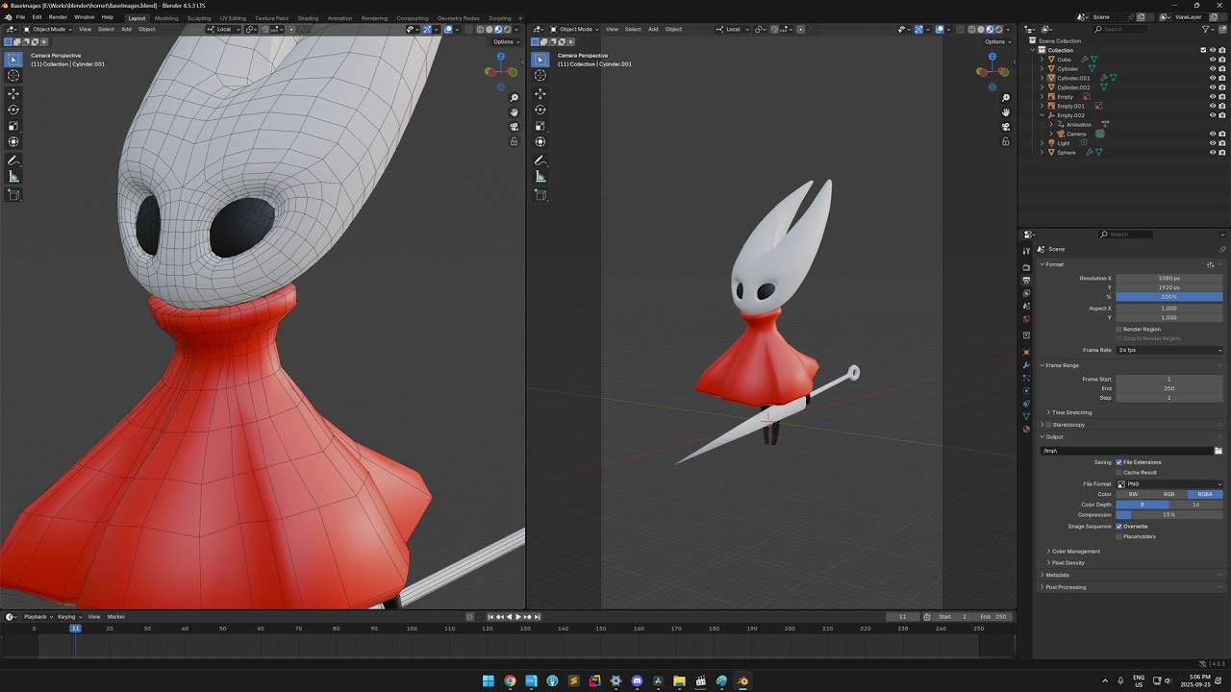The width and height of the screenshot is (1231, 692).
Task: Select the RGB color mode button
Action: (x=1169, y=495)
